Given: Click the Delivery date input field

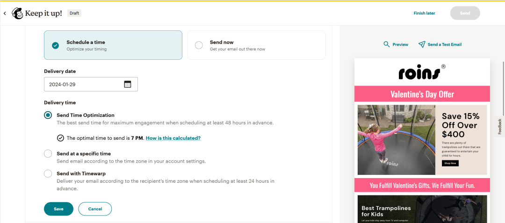Looking at the screenshot, I should pyautogui.click(x=84, y=85).
